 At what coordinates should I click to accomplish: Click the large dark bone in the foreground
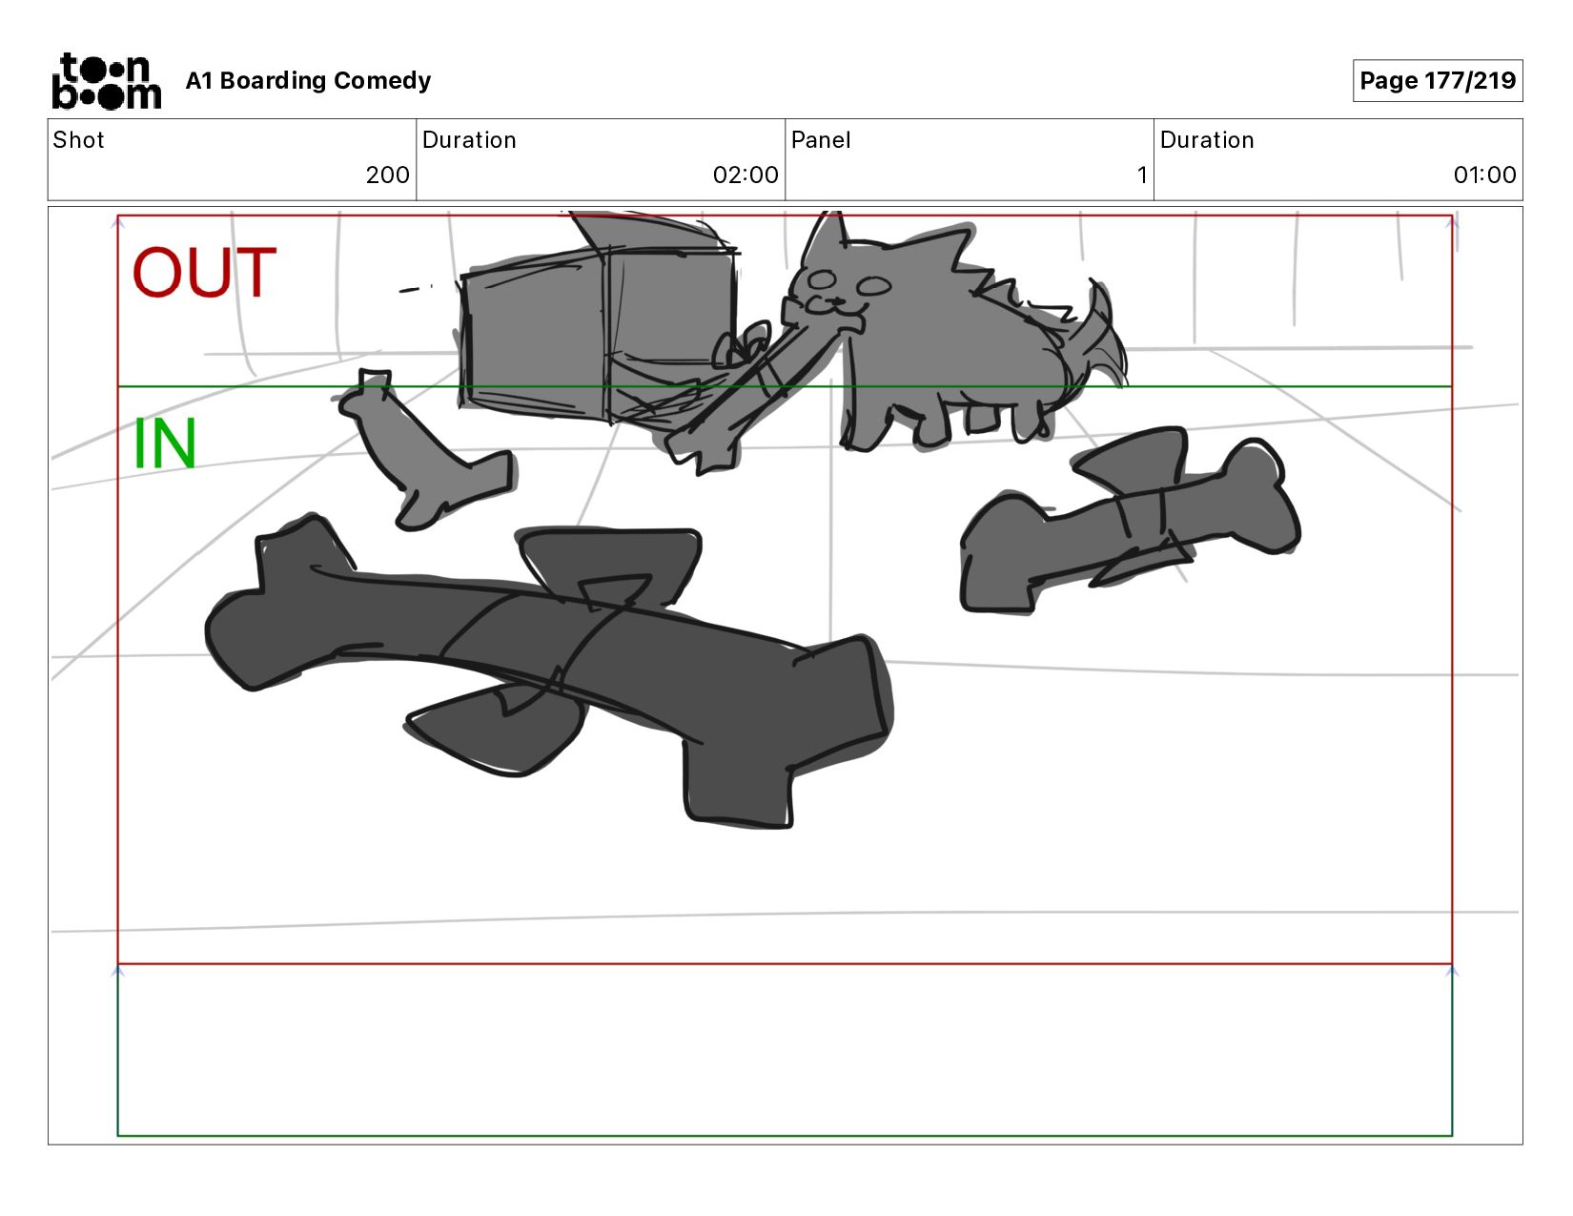tap(548, 668)
